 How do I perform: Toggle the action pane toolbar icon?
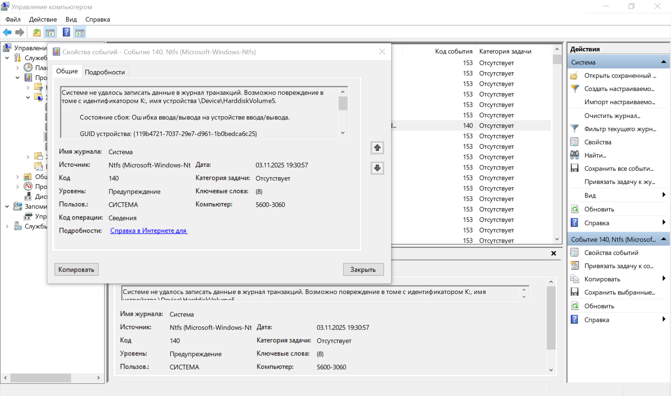80,33
